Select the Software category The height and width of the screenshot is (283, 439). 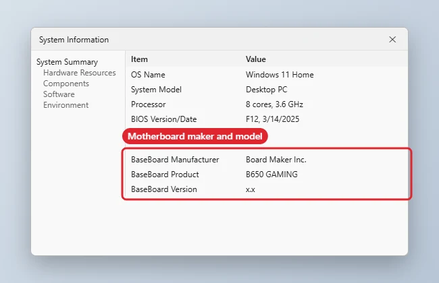click(59, 94)
